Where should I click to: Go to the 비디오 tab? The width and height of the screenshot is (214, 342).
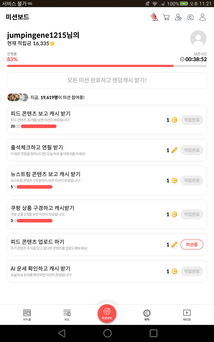187,315
